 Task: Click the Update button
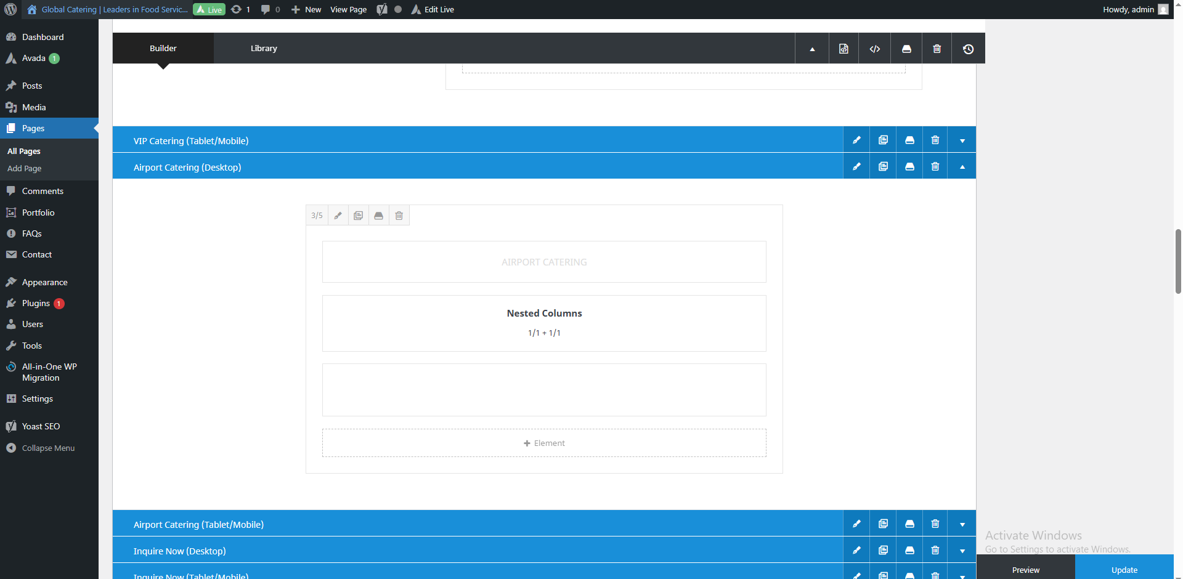click(x=1124, y=570)
